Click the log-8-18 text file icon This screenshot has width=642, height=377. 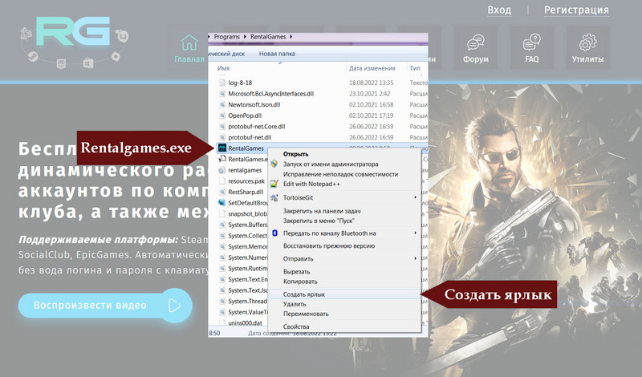[x=222, y=83]
